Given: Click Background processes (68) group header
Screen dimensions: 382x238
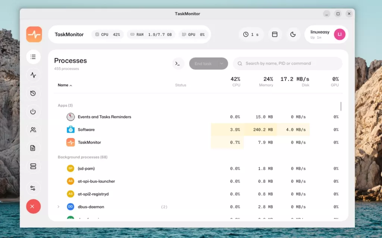Looking at the screenshot, I should [82, 157].
